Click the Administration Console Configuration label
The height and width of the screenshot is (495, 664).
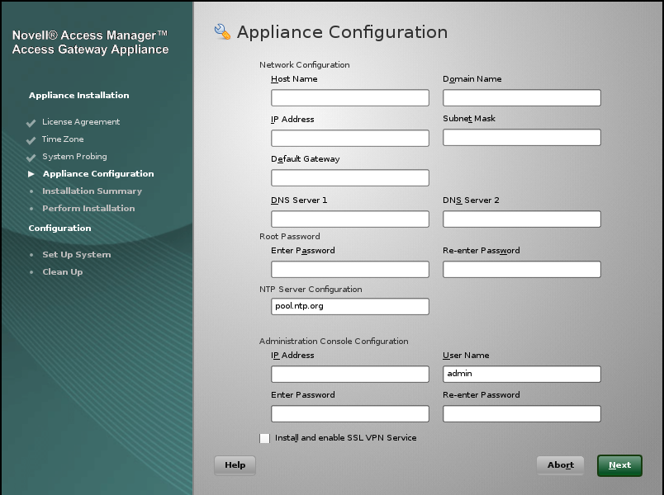334,342
